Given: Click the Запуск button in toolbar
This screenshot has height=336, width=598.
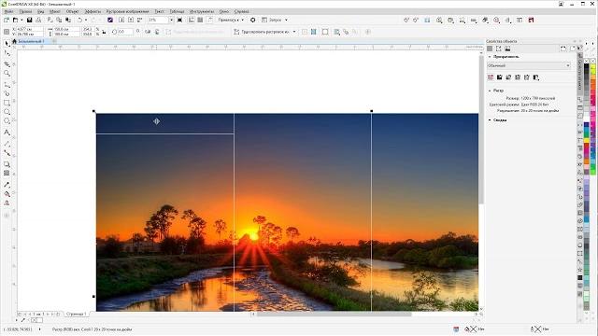Looking at the screenshot, I should [x=275, y=20].
